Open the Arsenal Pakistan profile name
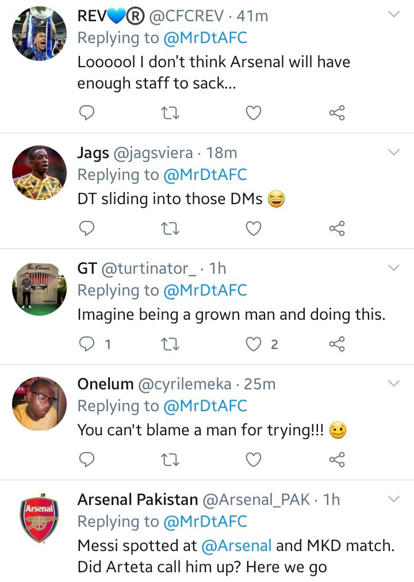This screenshot has width=414, height=582. 137,500
